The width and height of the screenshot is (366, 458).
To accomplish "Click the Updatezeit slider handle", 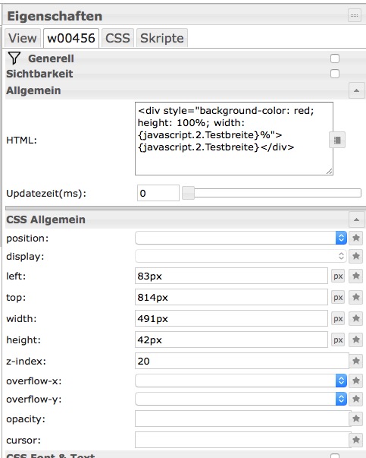I will coord(188,193).
